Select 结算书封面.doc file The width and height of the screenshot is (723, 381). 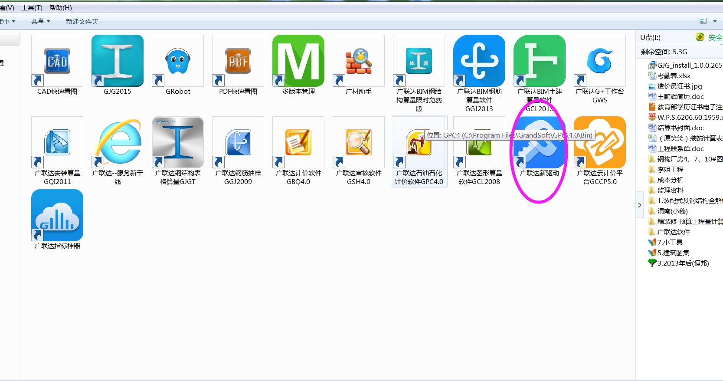tap(676, 128)
